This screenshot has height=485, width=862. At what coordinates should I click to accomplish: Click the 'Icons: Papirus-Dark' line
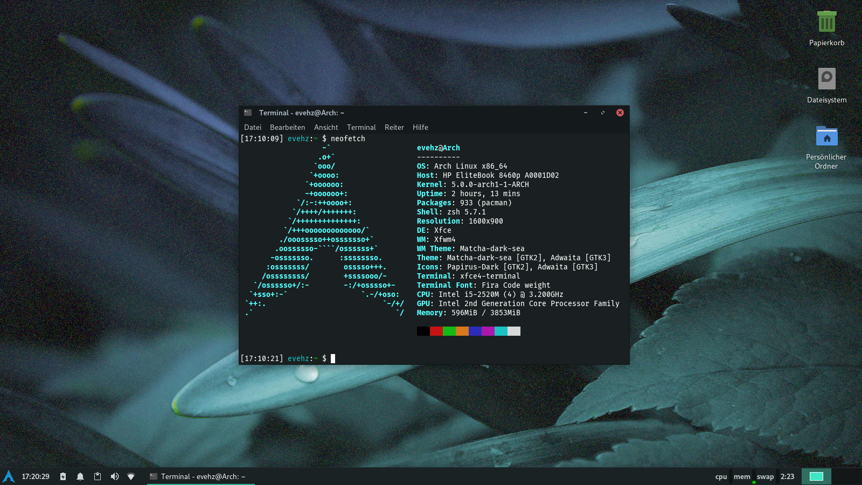tap(508, 267)
